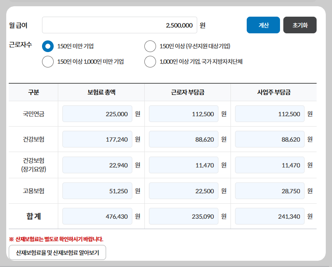Click 고용보험 사업주 부담금 field 28,750
332x267 pixels.
point(270,191)
